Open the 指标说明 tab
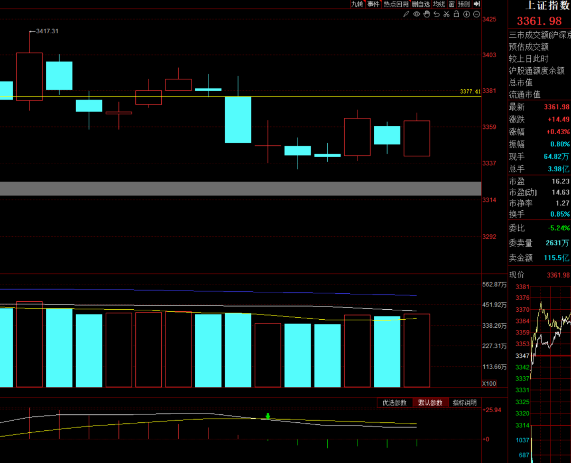This screenshot has width=571, height=463. coord(465,403)
